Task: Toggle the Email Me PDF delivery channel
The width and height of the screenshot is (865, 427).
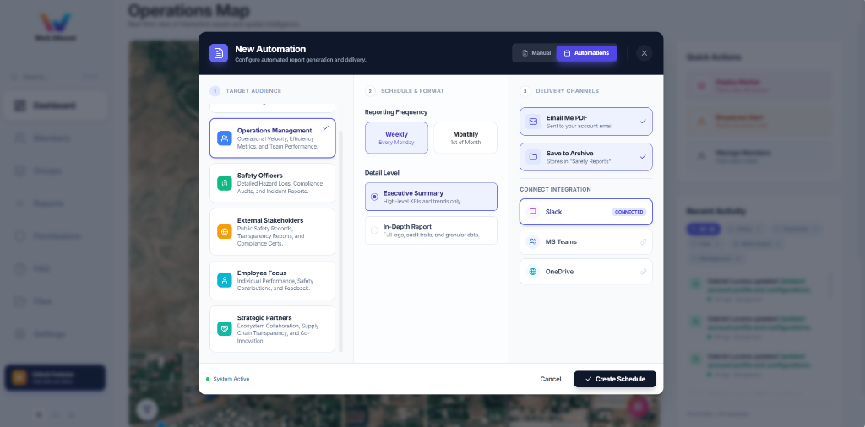Action: coord(586,122)
